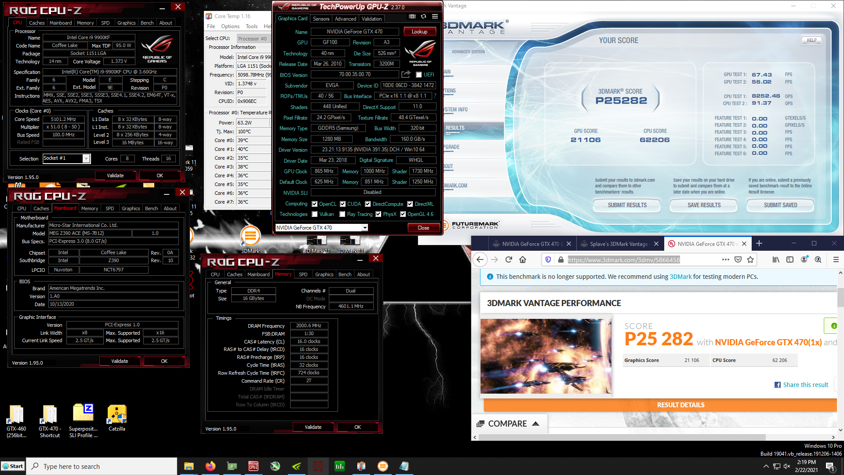844x475 pixels.
Task: Click the Firefox home icon
Action: pos(523,259)
